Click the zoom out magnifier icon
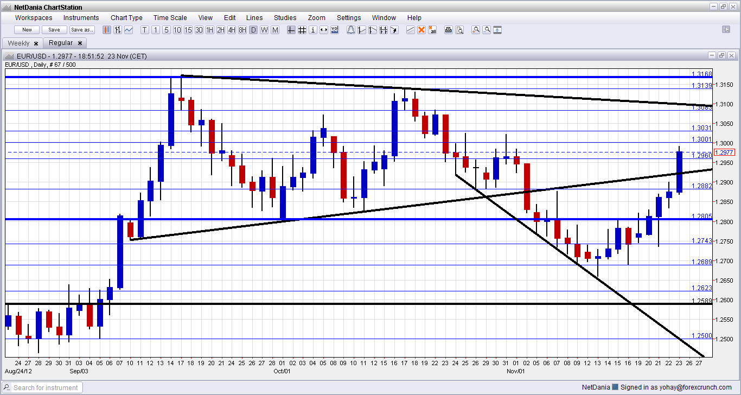This screenshot has height=395, width=741. click(x=487, y=30)
